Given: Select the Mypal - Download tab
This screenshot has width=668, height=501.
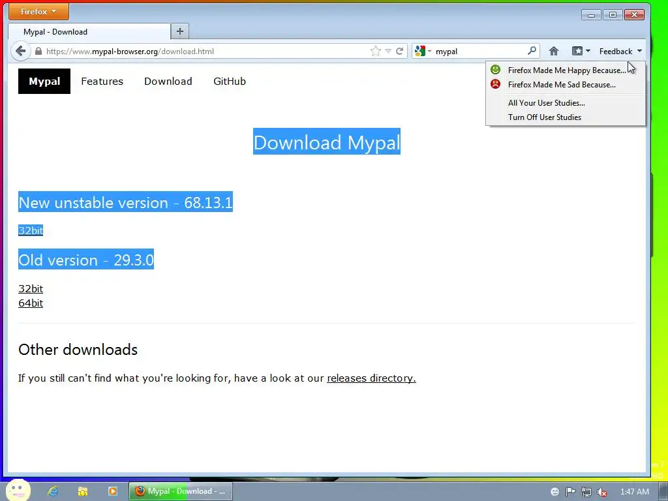Looking at the screenshot, I should [x=89, y=32].
